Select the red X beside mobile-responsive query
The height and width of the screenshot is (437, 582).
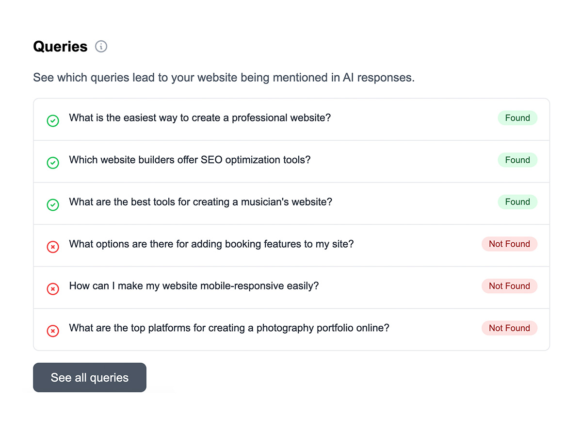click(x=53, y=289)
